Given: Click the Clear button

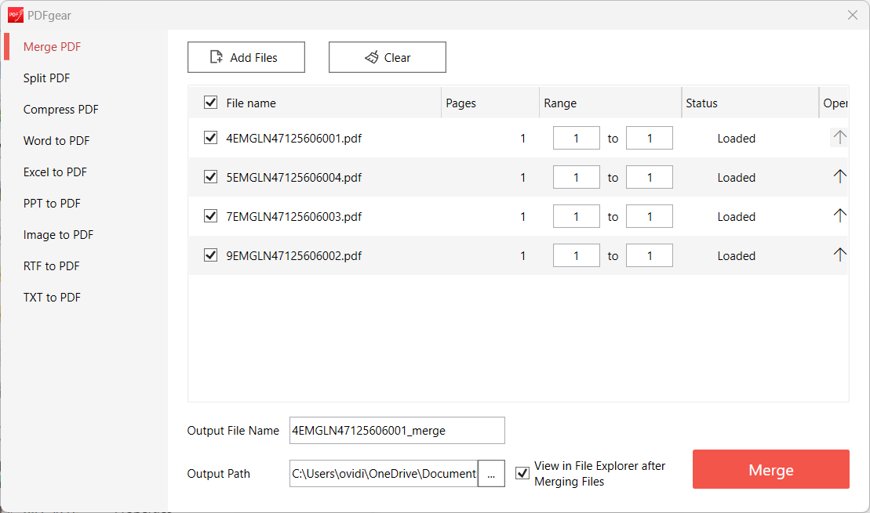Looking at the screenshot, I should click(388, 56).
